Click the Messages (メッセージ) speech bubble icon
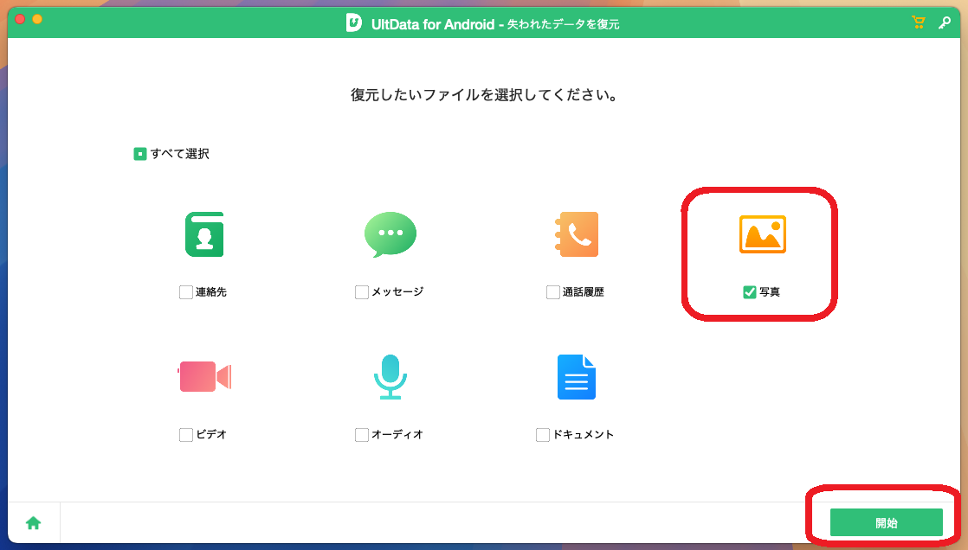Image resolution: width=968 pixels, height=550 pixels. click(390, 234)
